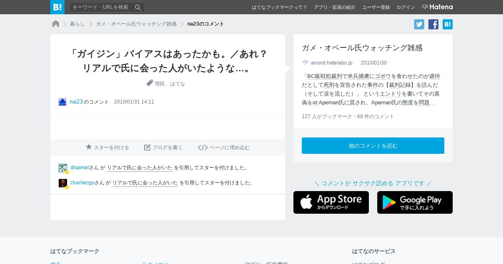The height and width of the screenshot is (264, 503).
Task: Click 他のコメントを読む button
Action: [x=373, y=145]
